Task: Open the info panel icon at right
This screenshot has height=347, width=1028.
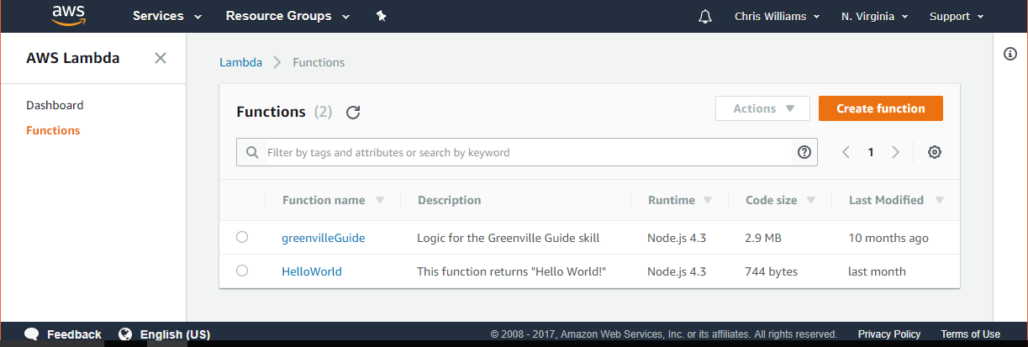Action: pos(1010,54)
